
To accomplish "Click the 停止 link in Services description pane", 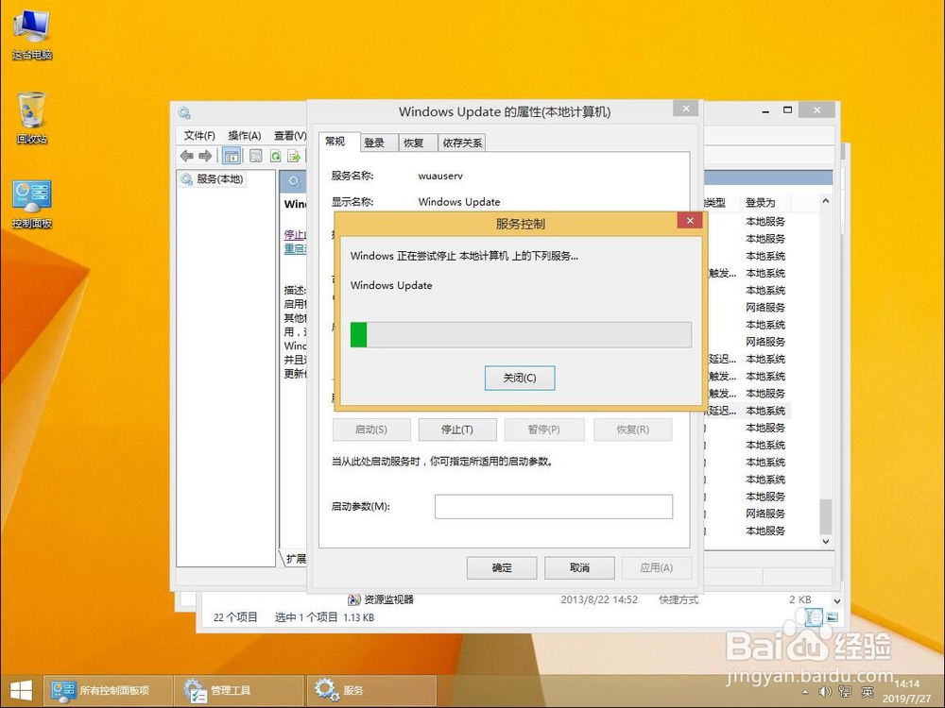I will point(294,234).
